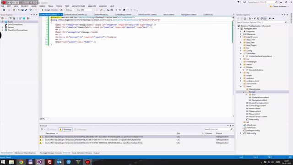Viewport: 293px width, 165px height.
Task: Collapse the Views folder
Action: pos(241,87)
